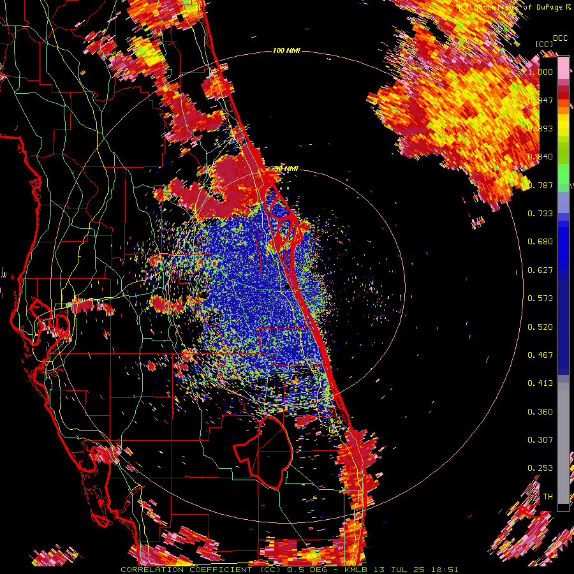This screenshot has height=574, width=574.
Task: Click the 100 NMI range ring label
Action: pos(286,50)
